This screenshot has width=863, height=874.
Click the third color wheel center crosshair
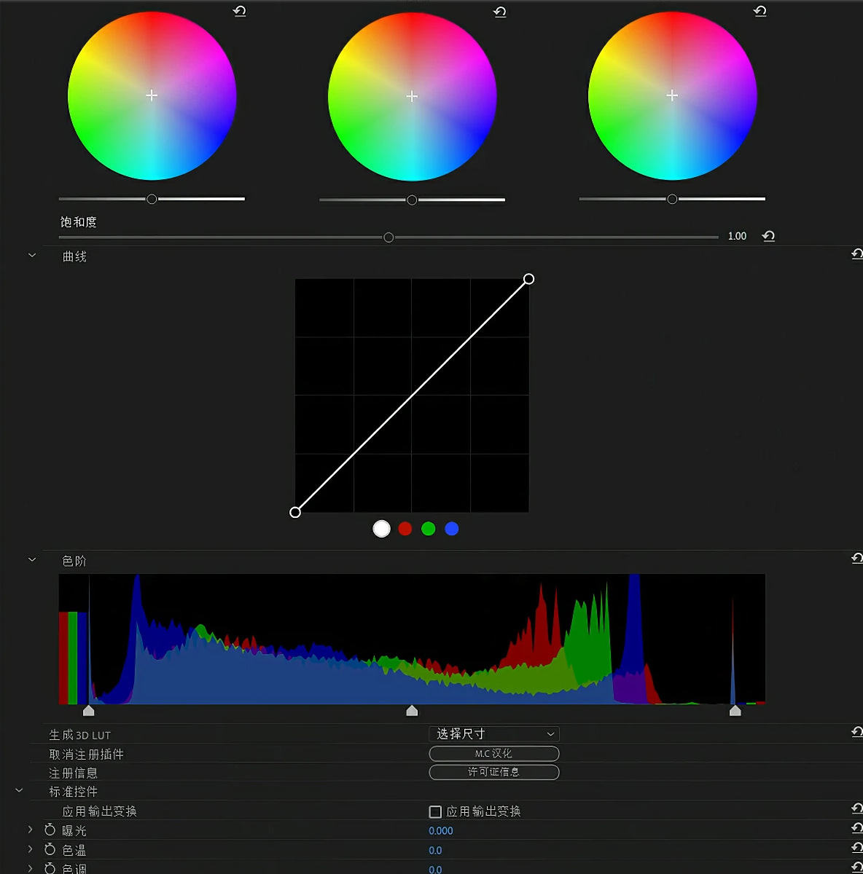(x=672, y=95)
